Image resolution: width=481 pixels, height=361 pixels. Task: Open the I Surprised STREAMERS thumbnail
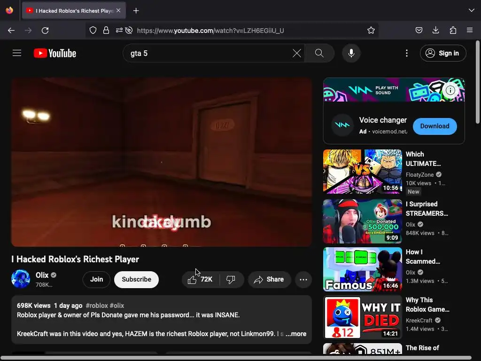[363, 221]
